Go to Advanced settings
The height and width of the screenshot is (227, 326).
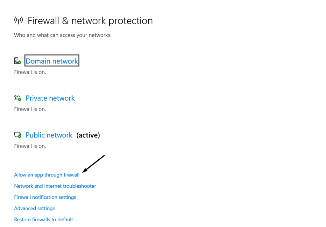34,208
